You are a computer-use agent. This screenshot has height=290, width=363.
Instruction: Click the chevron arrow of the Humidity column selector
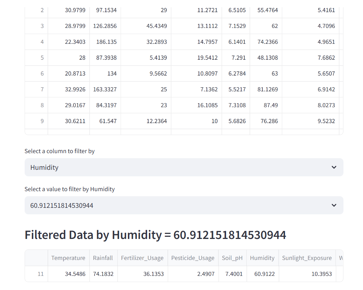pos(334,167)
